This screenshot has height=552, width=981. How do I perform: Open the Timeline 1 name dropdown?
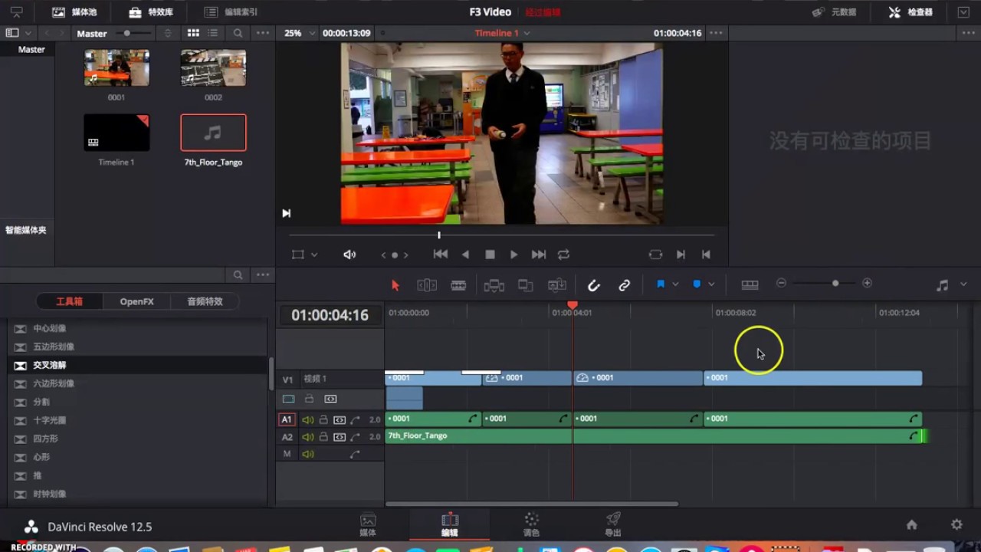[502, 33]
